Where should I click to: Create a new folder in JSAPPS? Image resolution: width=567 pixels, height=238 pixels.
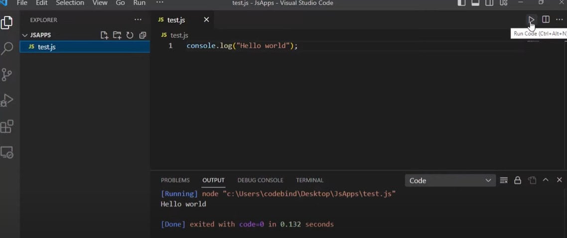tap(117, 35)
